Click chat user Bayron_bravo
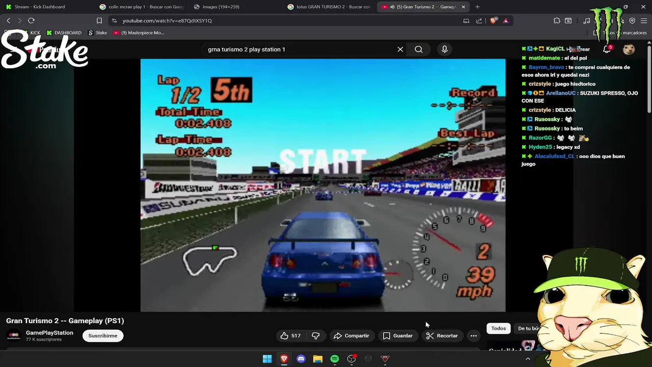The height and width of the screenshot is (367, 652). tap(547, 67)
